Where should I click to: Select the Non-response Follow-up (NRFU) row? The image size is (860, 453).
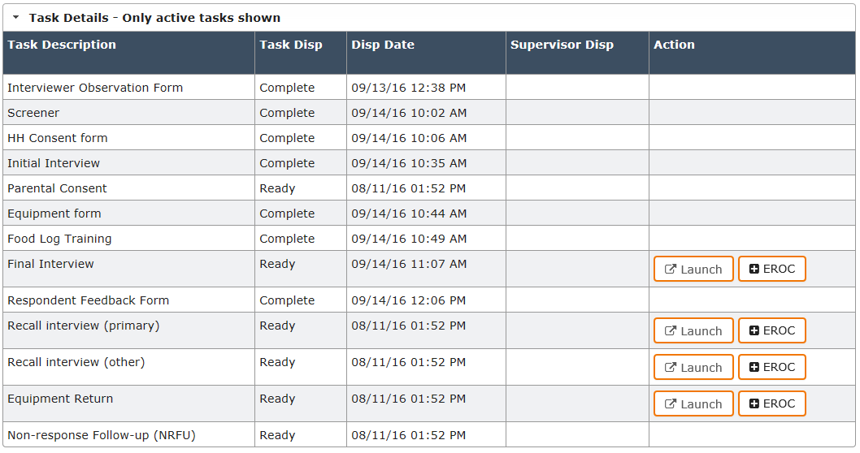(x=102, y=435)
